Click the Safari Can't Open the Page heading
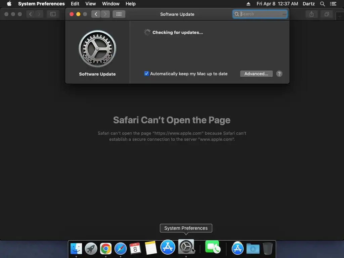This screenshot has width=344, height=258. click(x=172, y=120)
